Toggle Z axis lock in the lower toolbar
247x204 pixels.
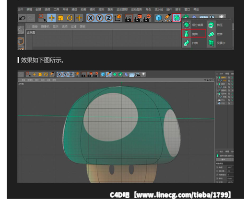71,75
